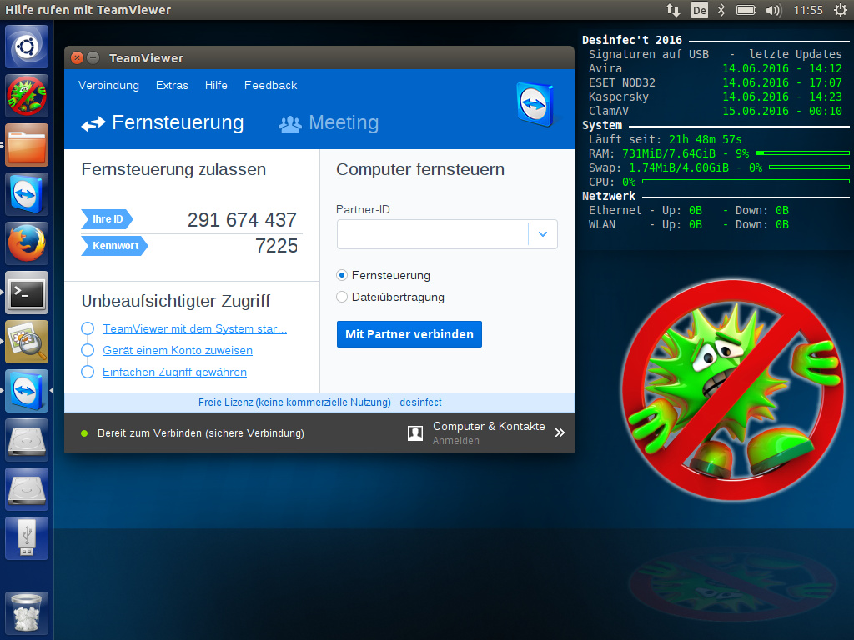Click the Läuft seit uptime value

705,139
